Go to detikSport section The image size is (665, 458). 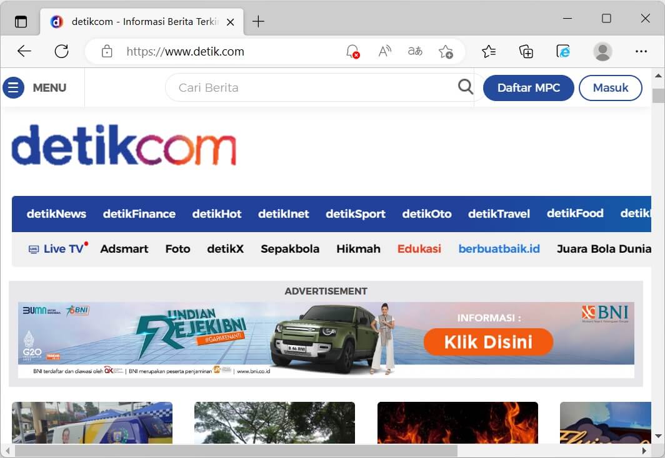(x=356, y=214)
